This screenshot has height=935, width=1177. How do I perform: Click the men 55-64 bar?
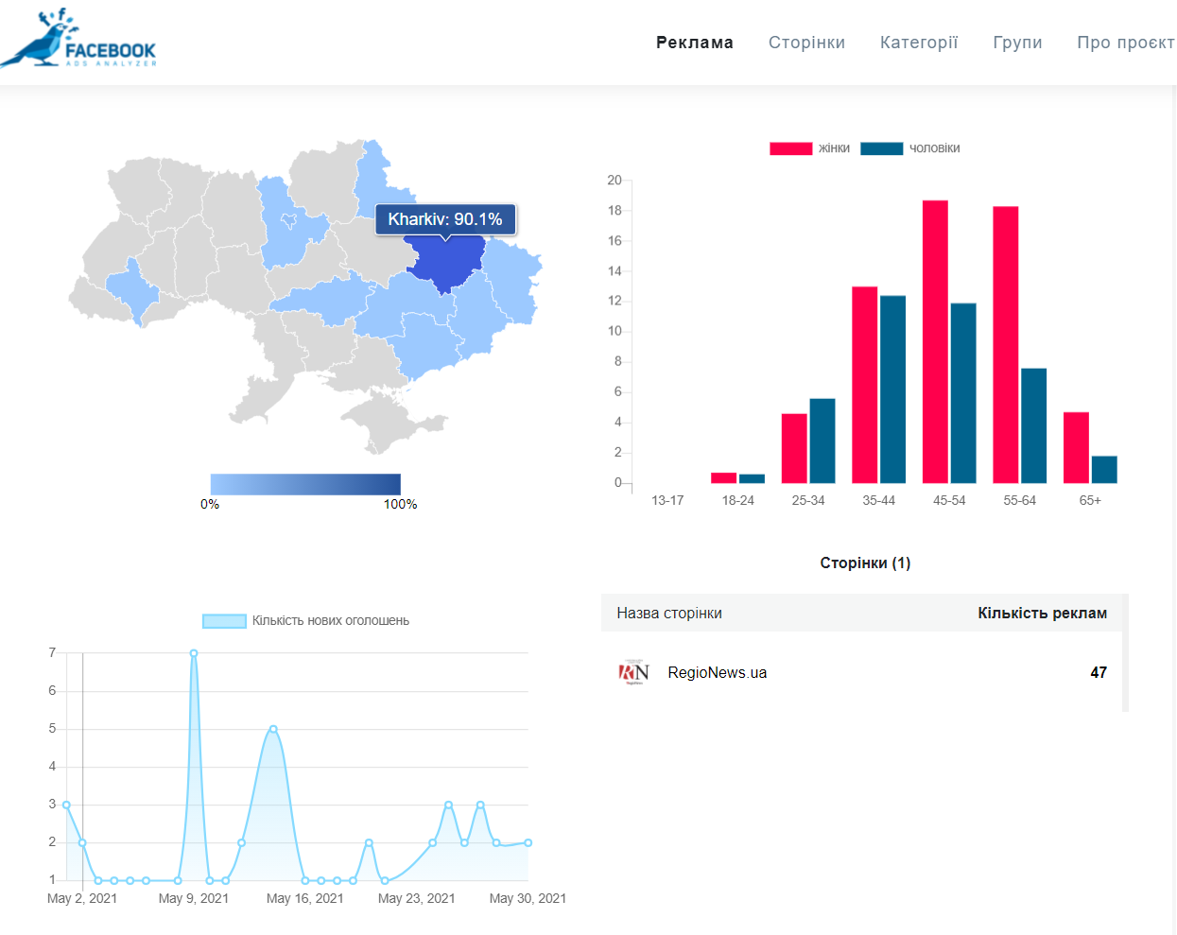[1033, 425]
